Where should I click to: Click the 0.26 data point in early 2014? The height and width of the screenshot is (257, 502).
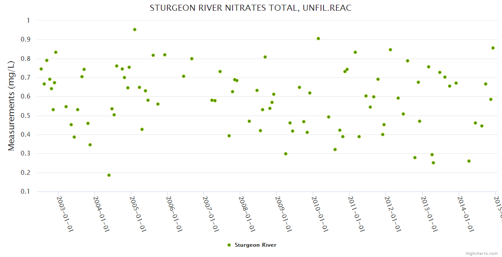tap(469, 161)
